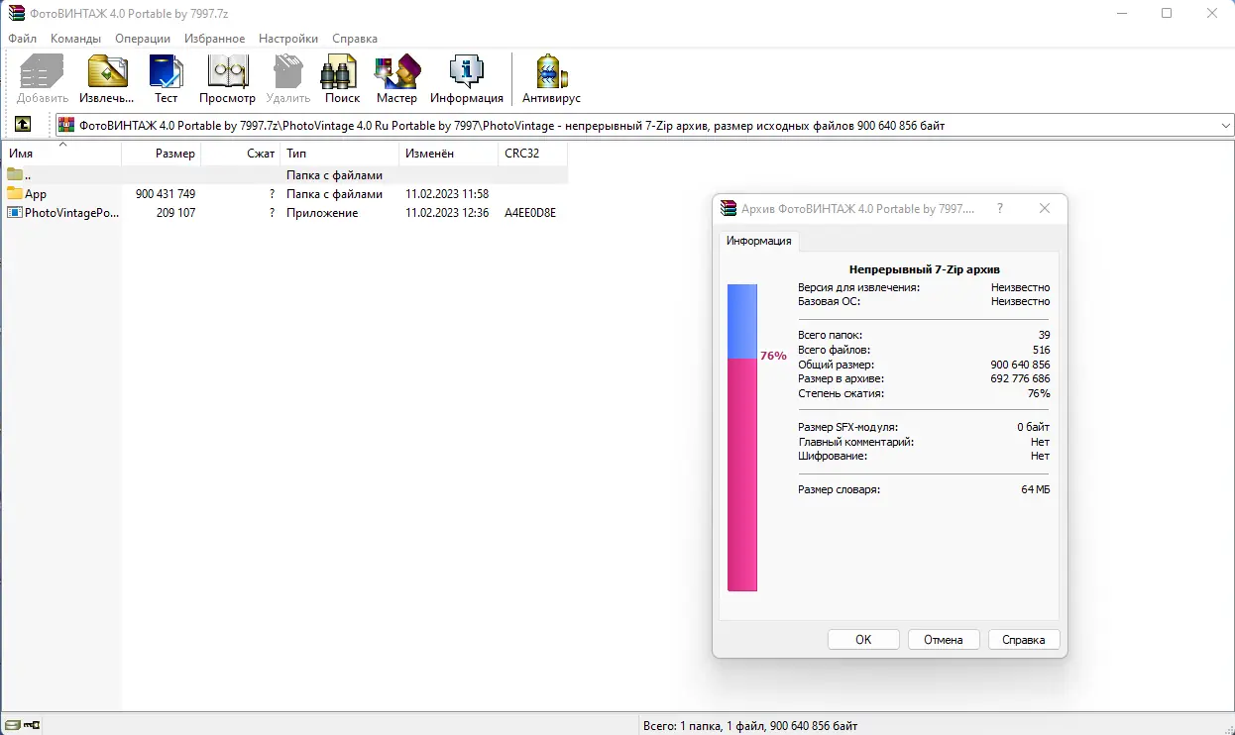Click the compression ratio bar graph
The height and width of the screenshot is (735, 1235).
[x=742, y=438]
